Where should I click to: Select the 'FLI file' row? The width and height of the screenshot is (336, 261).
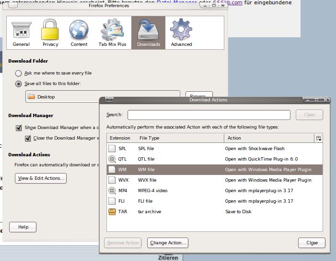pyautogui.click(x=215, y=201)
